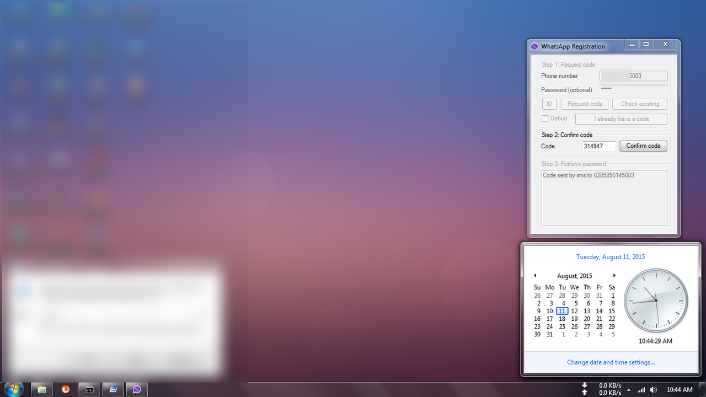Screen dimensions: 706x397
Task: Open the Windows Start menu orb
Action: pyautogui.click(x=13, y=389)
